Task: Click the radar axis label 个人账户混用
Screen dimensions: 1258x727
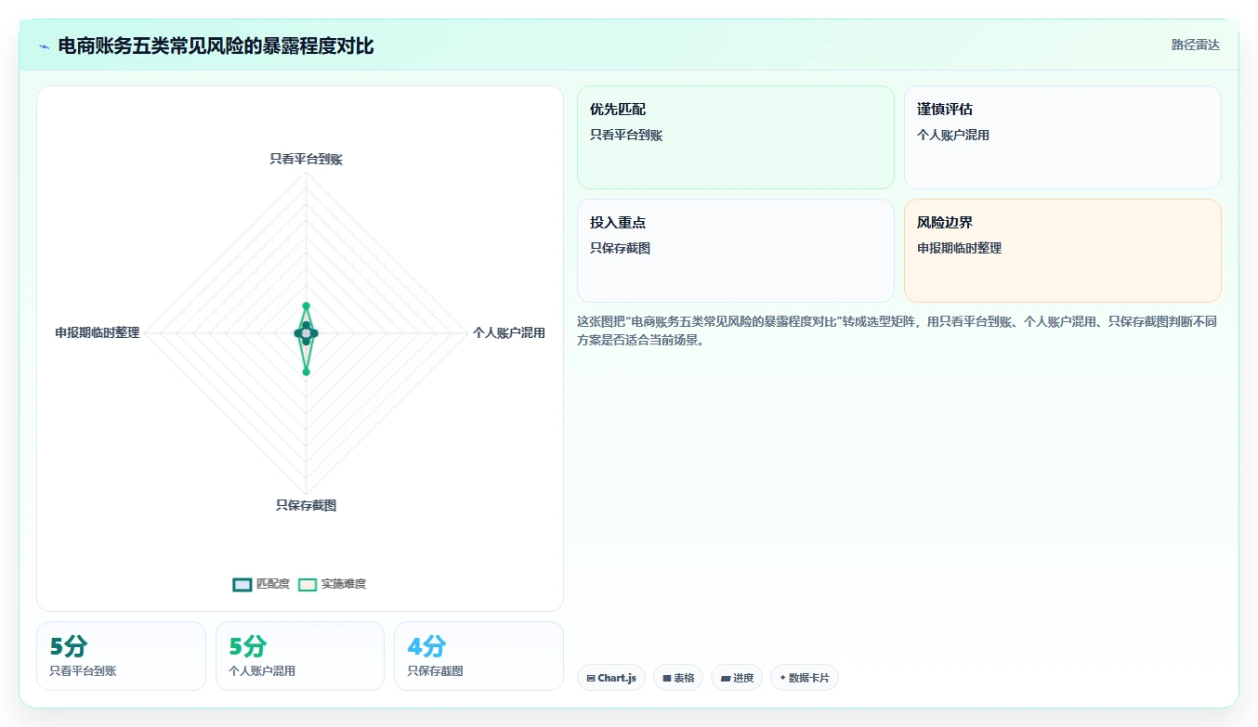Action: (x=509, y=332)
